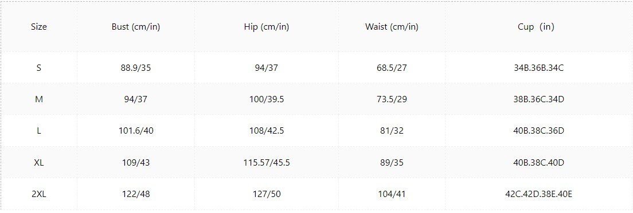
Task: Select hip value 100/39.5
Action: click(x=267, y=99)
